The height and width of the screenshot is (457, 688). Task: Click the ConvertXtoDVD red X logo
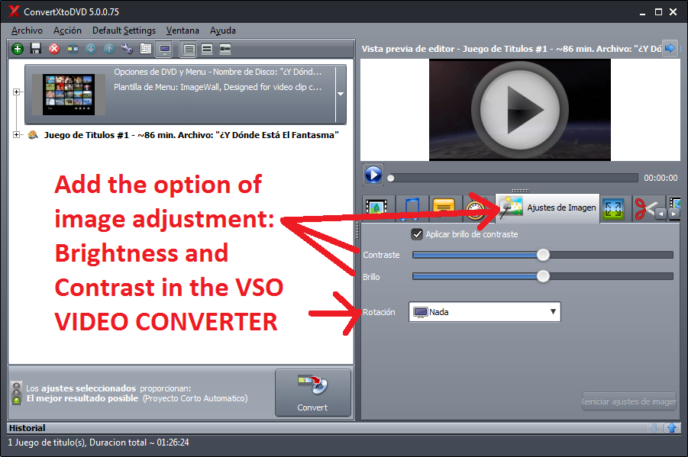tap(14, 11)
